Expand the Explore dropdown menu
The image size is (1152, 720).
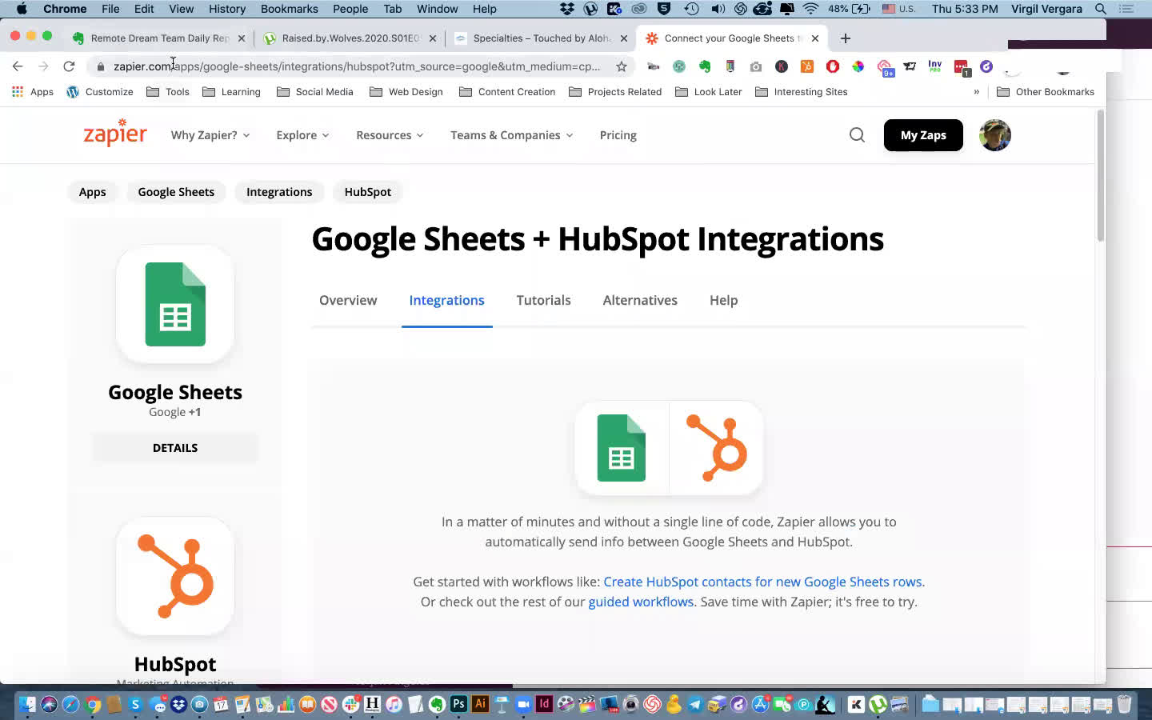302,135
